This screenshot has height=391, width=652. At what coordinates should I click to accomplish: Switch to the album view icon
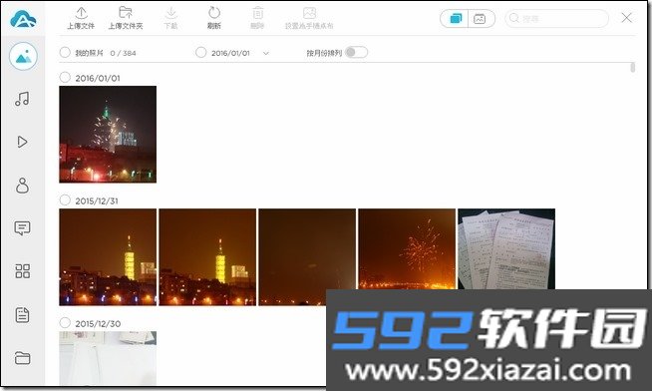click(480, 19)
